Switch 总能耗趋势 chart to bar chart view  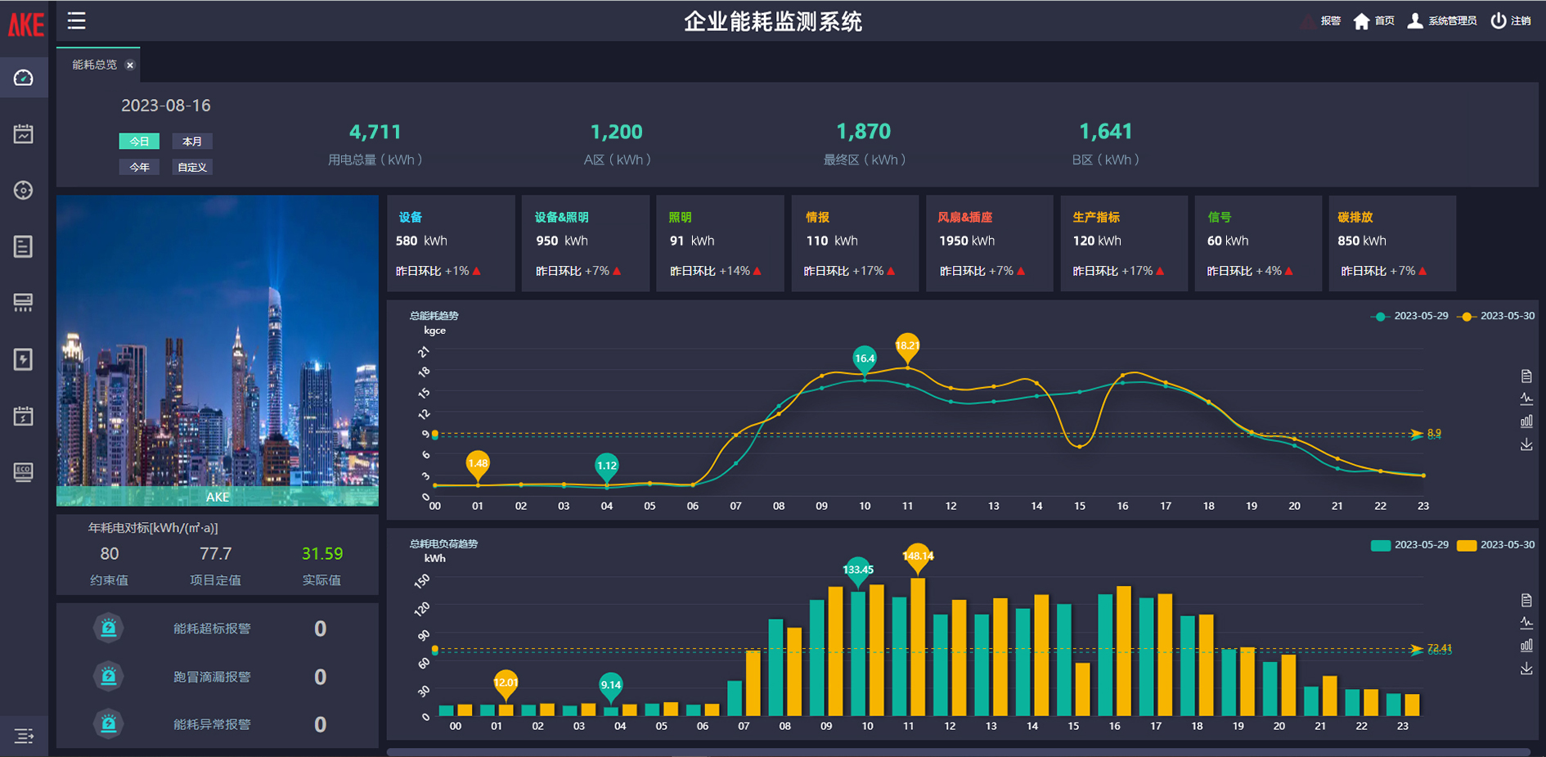click(x=1526, y=421)
